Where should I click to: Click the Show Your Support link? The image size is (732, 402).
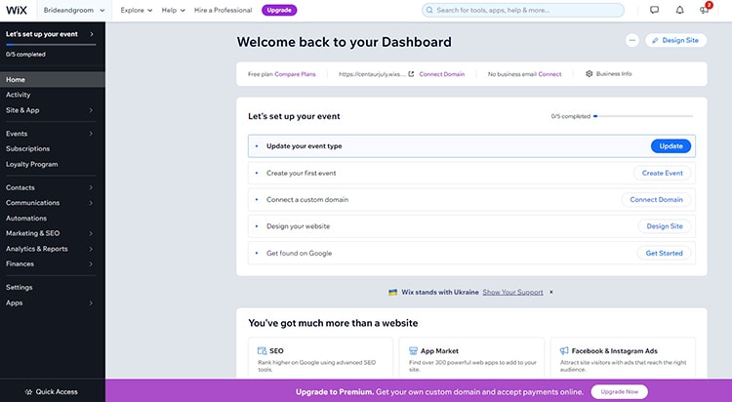512,292
